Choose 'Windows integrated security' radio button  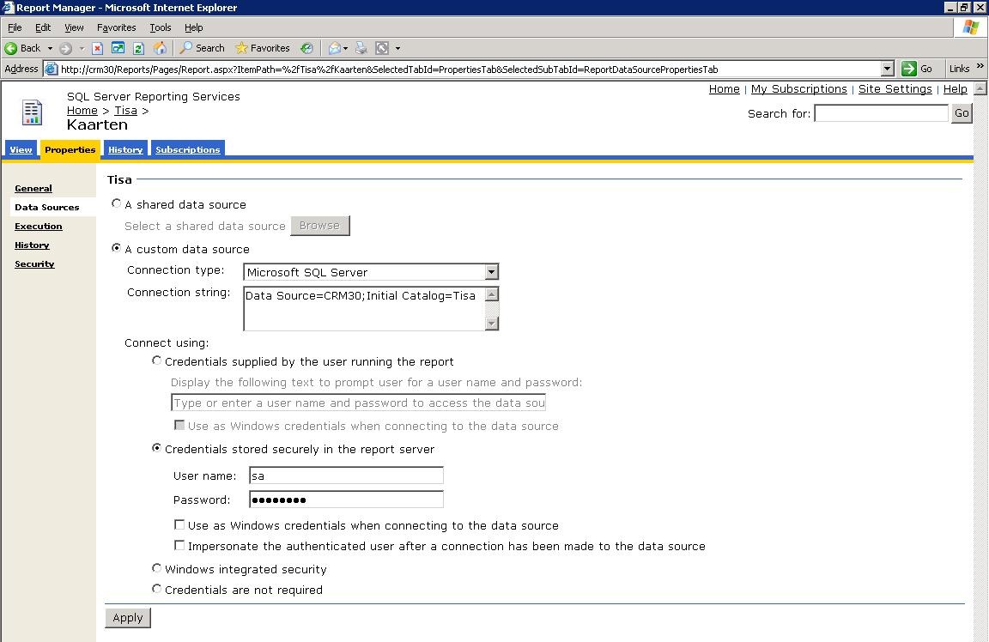(x=156, y=568)
